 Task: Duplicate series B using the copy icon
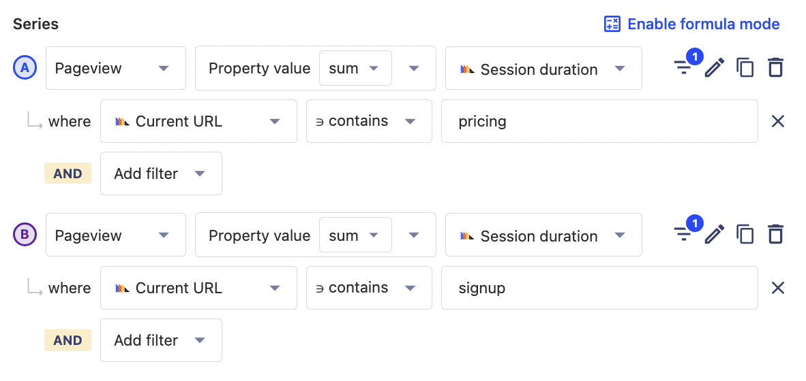pos(745,235)
